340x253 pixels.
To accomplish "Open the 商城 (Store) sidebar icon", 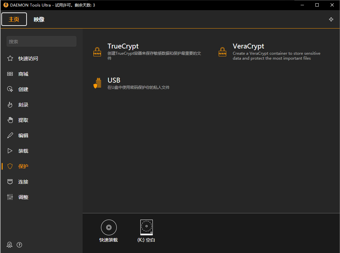I will tap(10, 74).
